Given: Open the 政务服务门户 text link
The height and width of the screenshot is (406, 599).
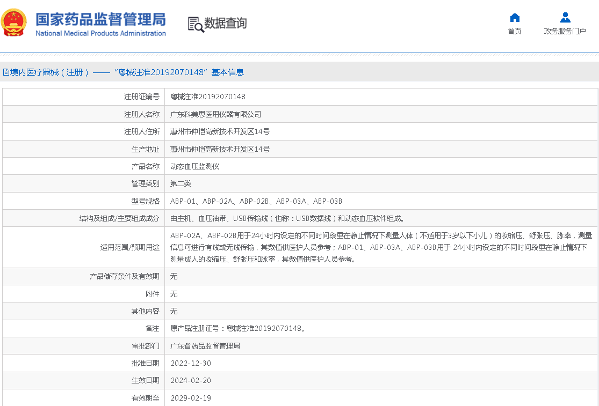Looking at the screenshot, I should (x=565, y=31).
